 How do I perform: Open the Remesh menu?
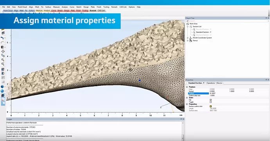click(x=114, y=7)
